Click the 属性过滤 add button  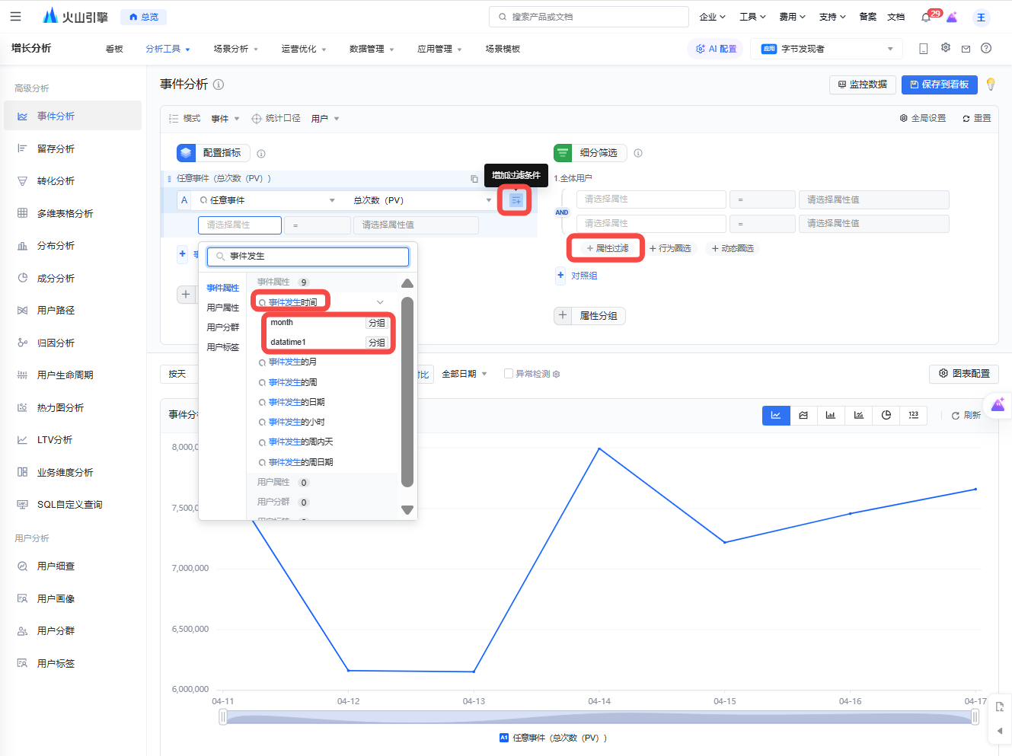(607, 248)
